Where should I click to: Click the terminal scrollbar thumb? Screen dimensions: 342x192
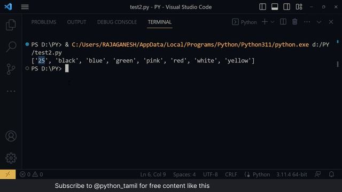(x=338, y=64)
